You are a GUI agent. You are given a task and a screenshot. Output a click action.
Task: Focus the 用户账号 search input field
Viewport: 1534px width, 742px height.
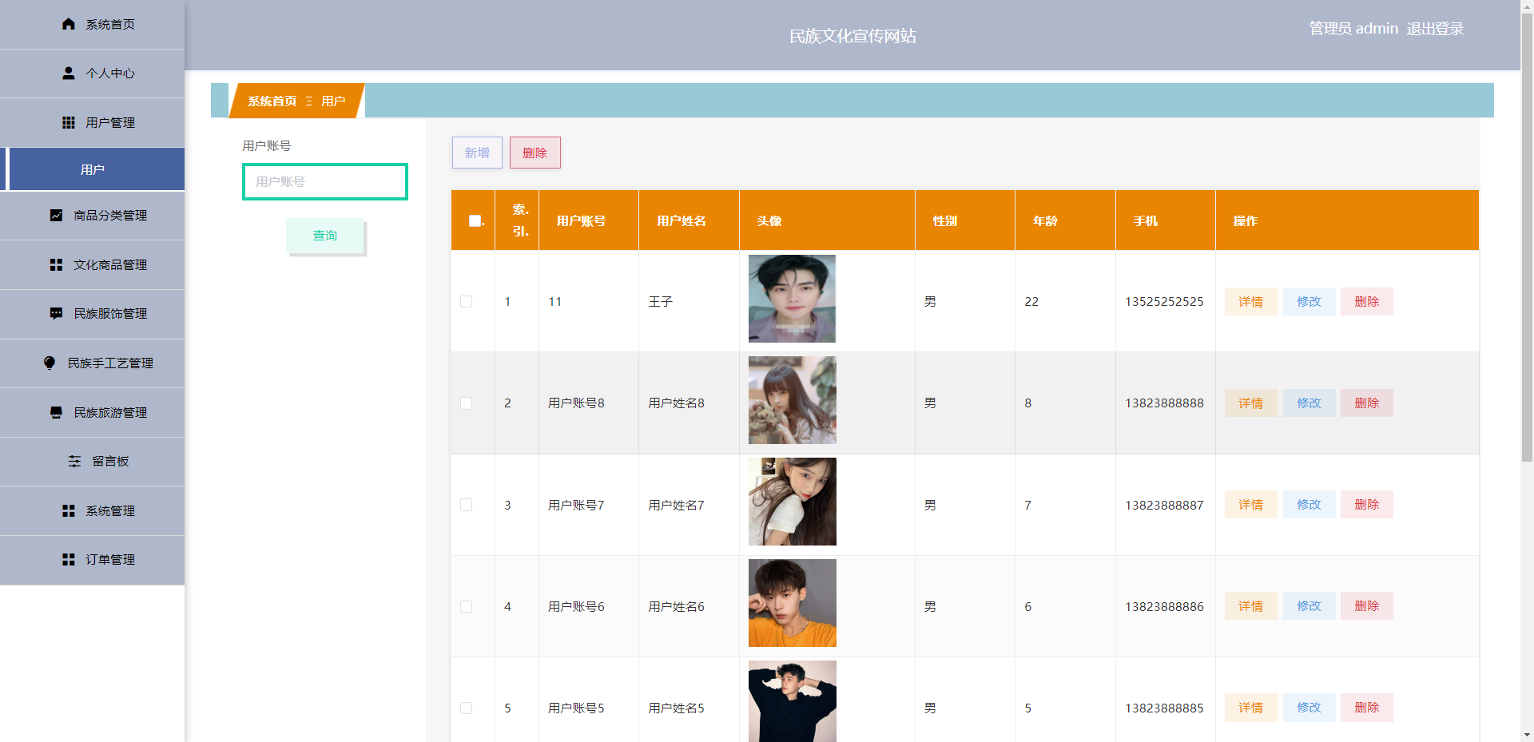pos(325,181)
